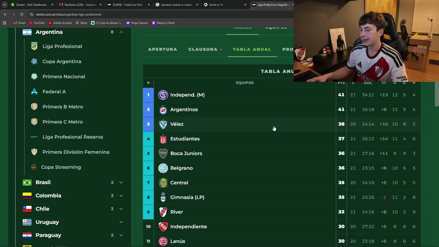The image size is (439, 247).
Task: Expand the Chile leagues list
Action: pos(121,209)
